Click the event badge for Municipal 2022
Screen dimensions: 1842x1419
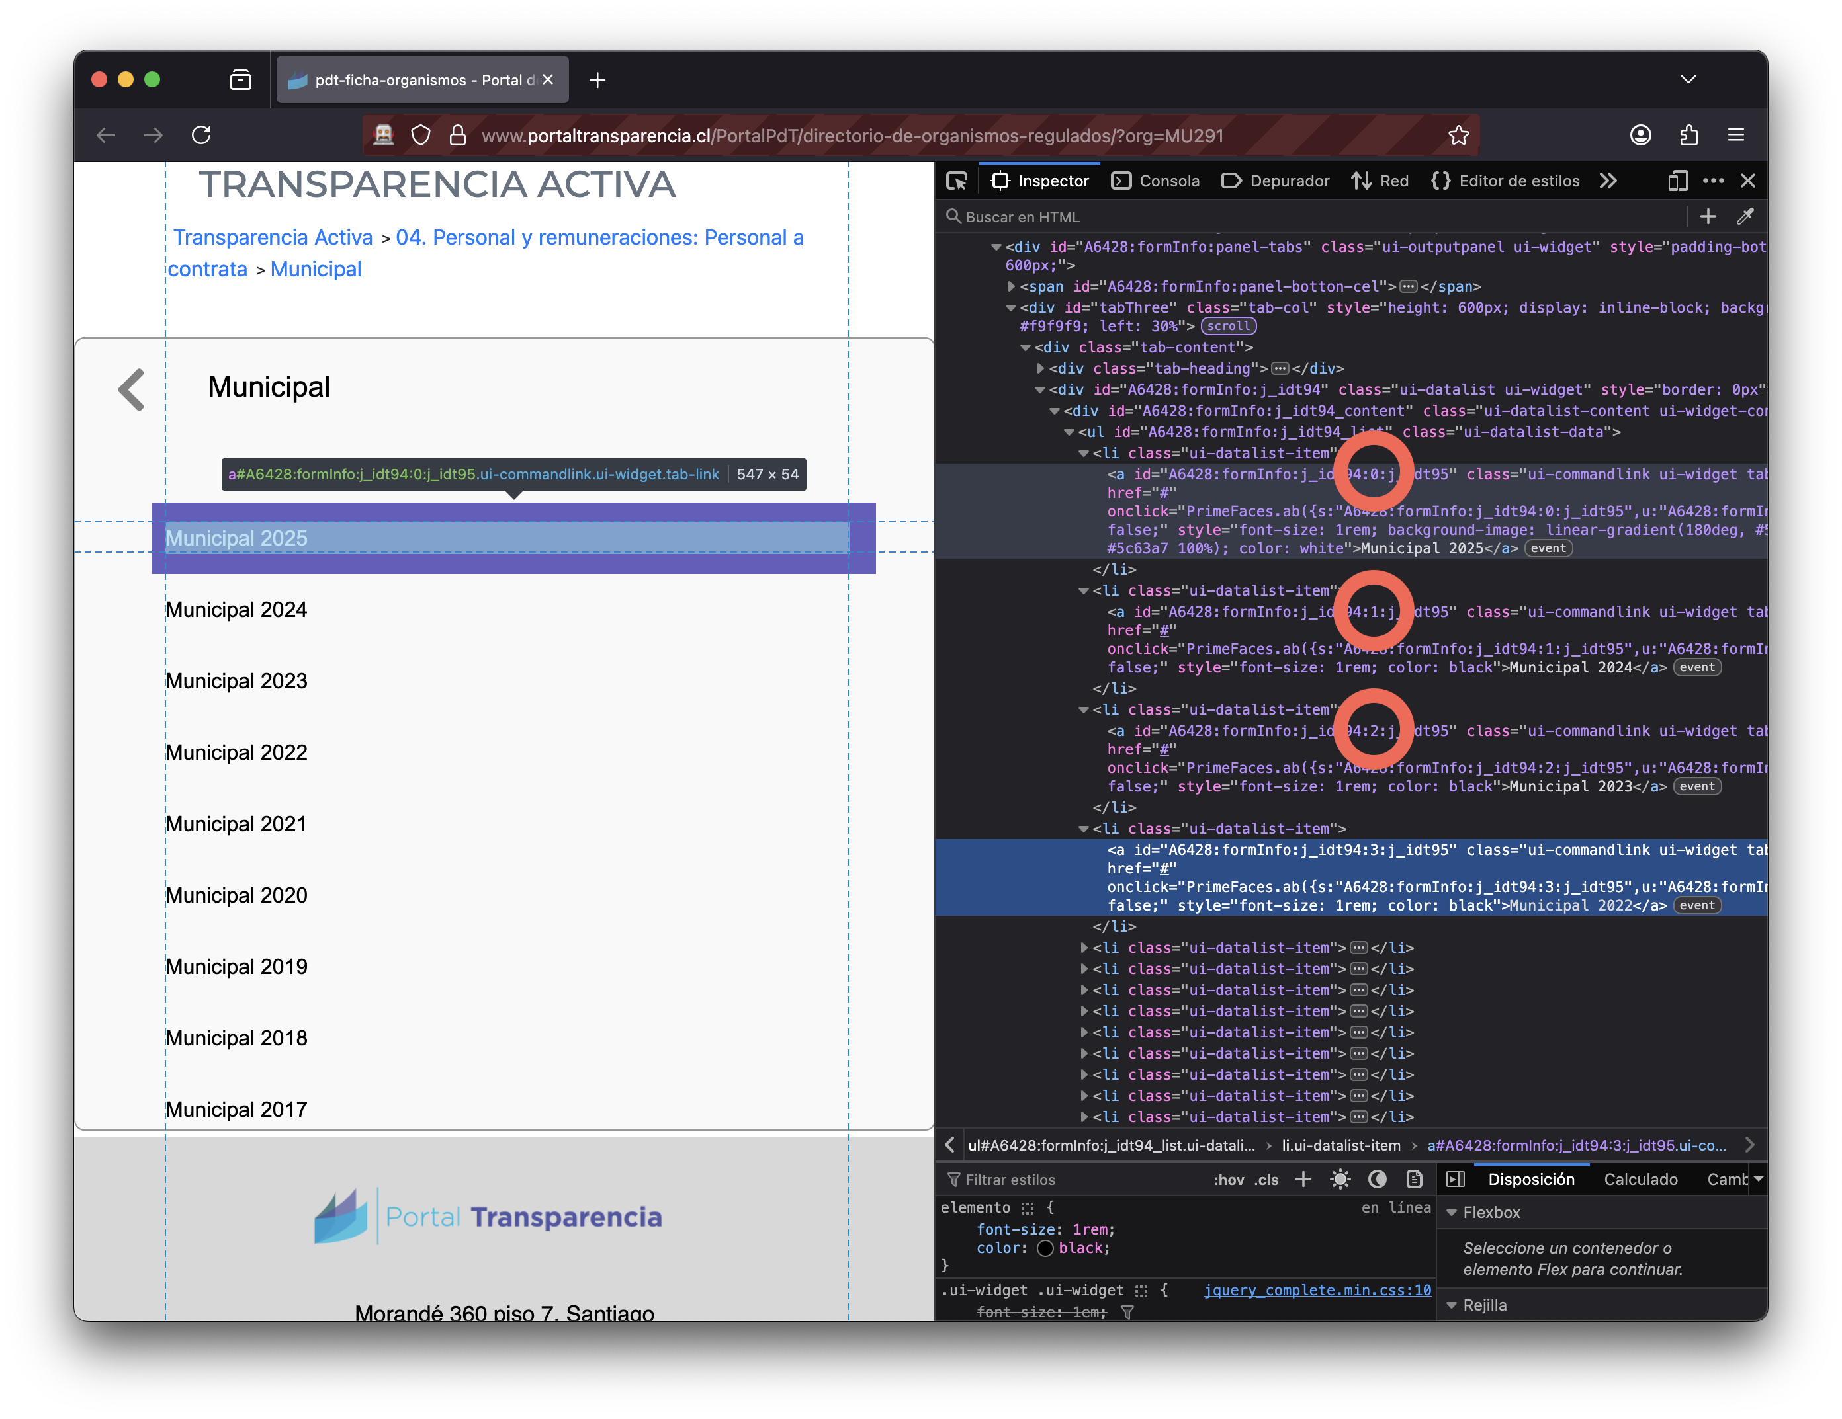[x=1697, y=905]
